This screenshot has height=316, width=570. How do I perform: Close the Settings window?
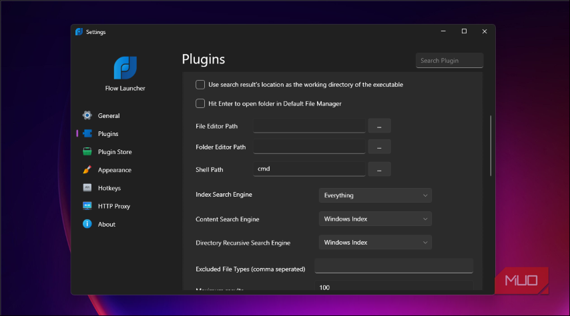coord(485,31)
